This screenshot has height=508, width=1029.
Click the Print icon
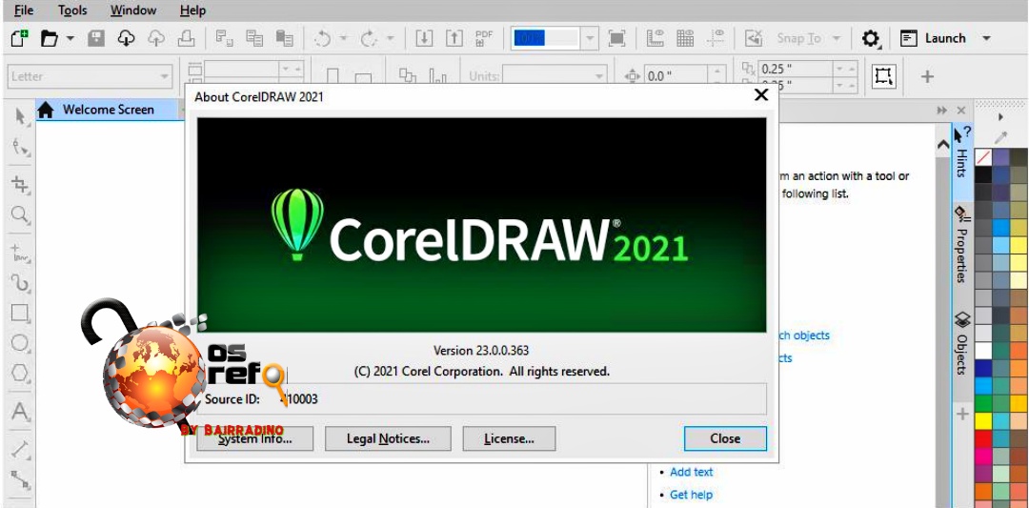186,39
